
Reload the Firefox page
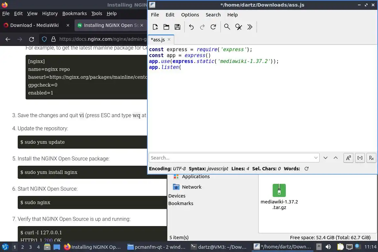(31, 39)
